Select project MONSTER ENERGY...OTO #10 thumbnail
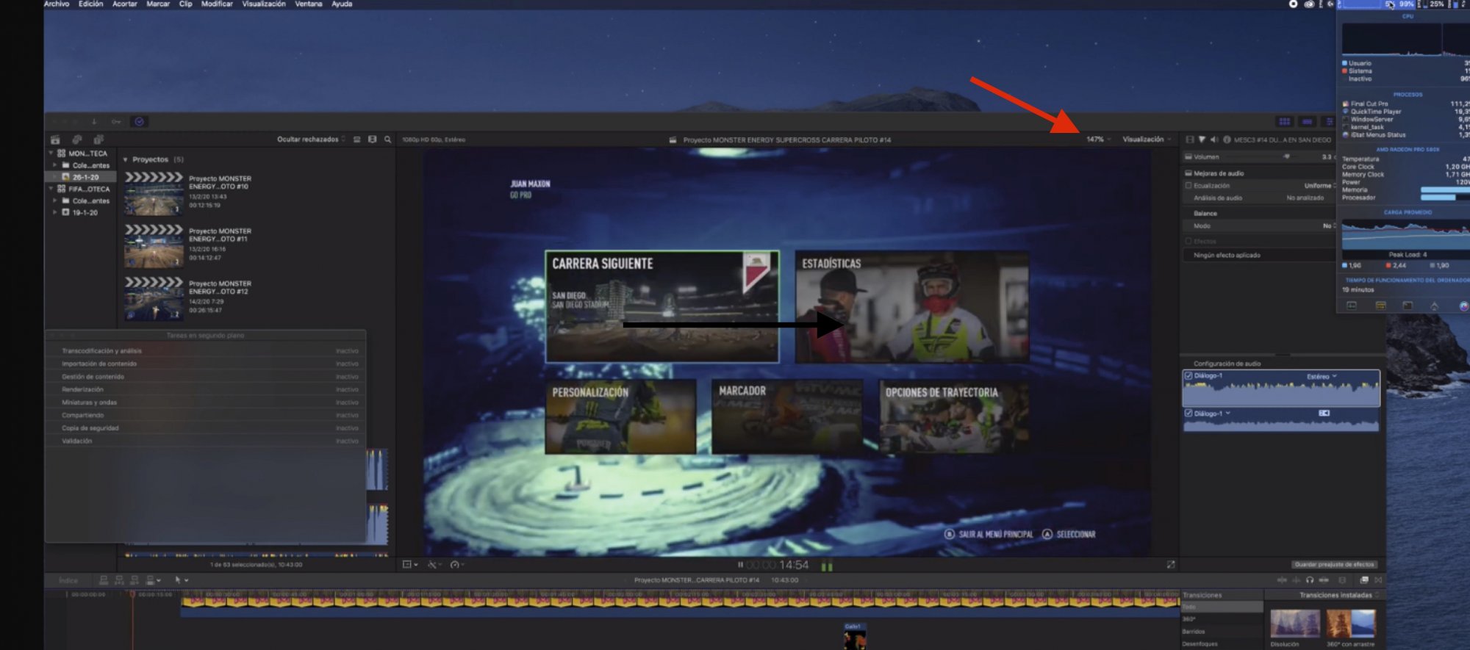 (x=154, y=192)
